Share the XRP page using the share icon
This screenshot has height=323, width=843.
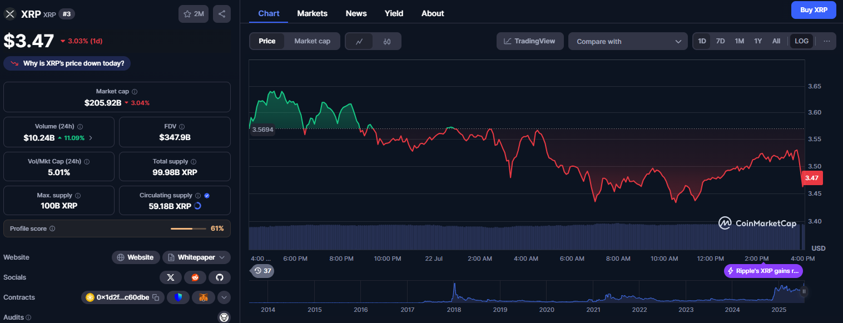[222, 14]
